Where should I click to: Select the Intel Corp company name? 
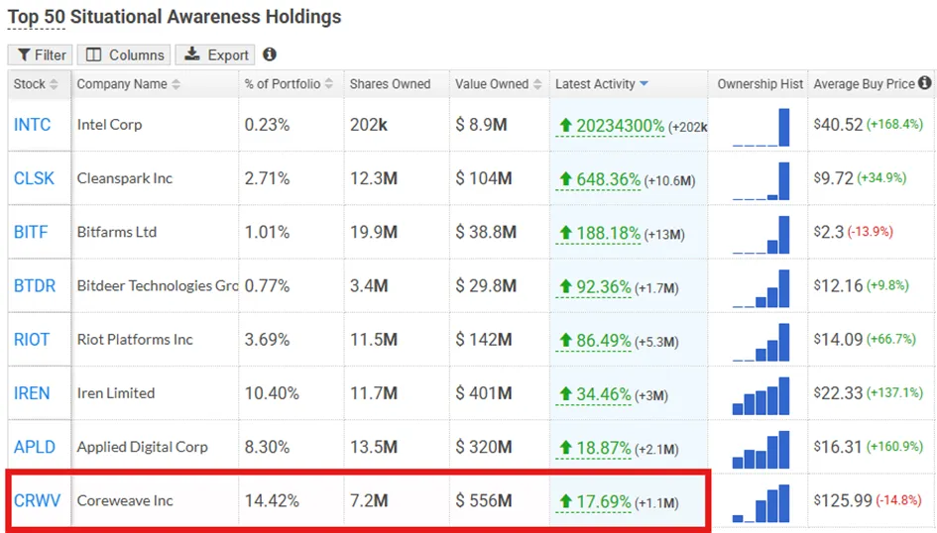(109, 125)
